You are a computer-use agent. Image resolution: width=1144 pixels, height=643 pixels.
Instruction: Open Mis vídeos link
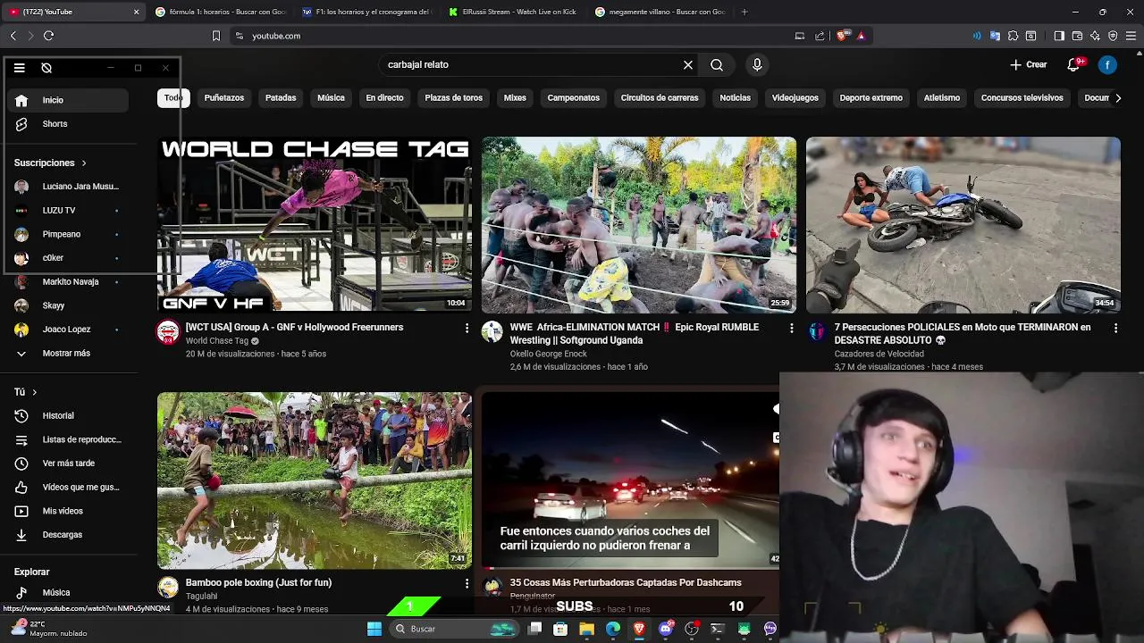click(x=68, y=511)
